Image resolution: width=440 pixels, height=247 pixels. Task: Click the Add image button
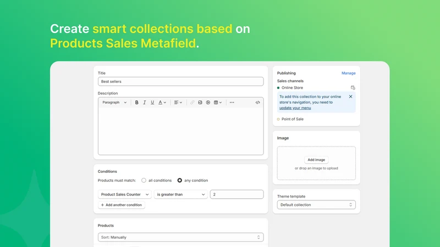(316, 160)
